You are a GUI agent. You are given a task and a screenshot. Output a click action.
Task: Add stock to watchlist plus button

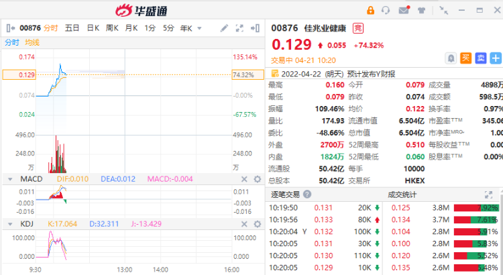pos(496,58)
